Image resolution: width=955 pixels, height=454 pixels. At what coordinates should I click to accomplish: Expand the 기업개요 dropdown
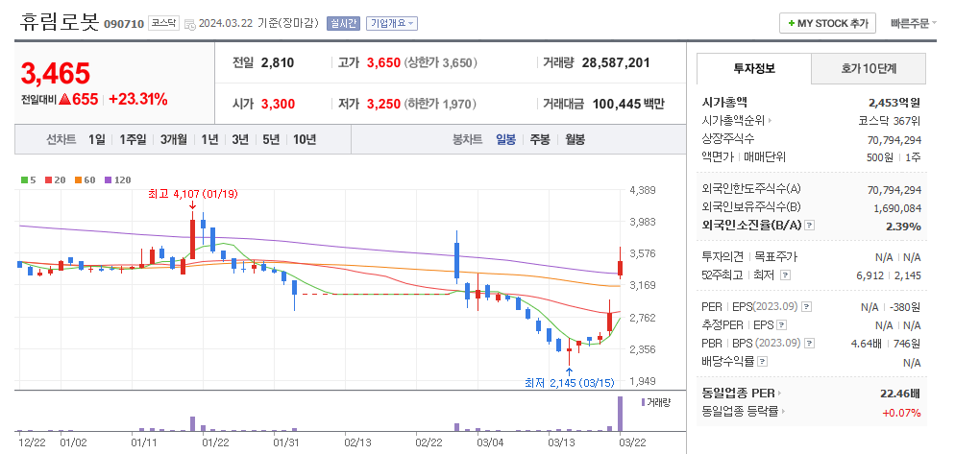coord(392,24)
